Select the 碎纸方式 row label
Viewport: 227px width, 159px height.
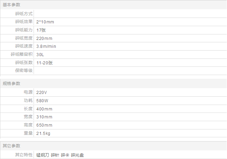point(24,14)
